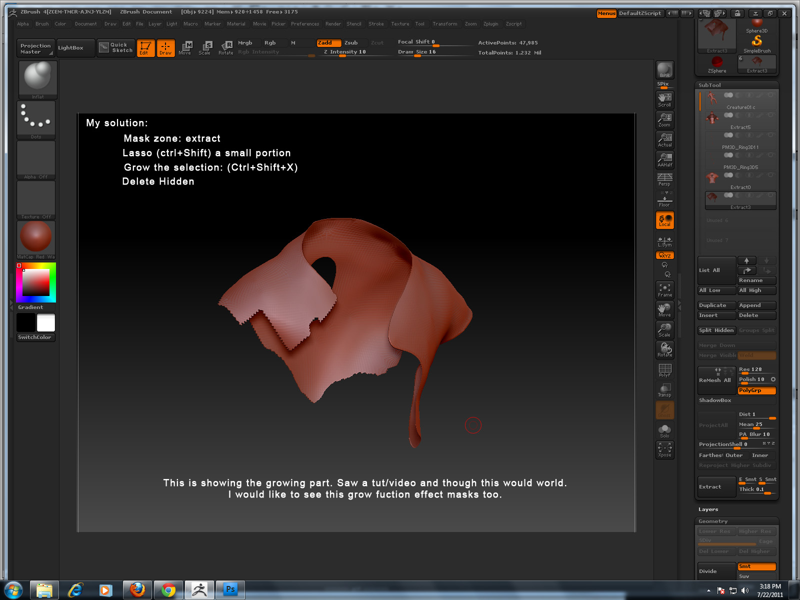
Task: Expand the Layers section
Action: [x=708, y=509]
